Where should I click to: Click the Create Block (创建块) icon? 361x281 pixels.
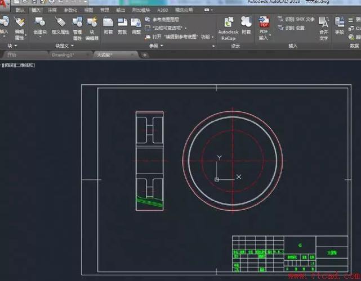pos(40,22)
